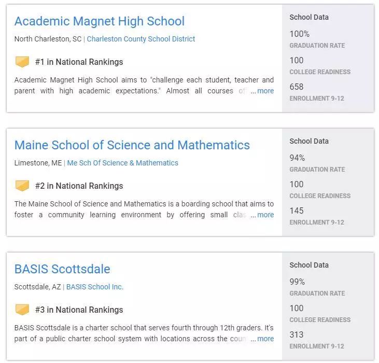Image resolution: width=379 pixels, height=363 pixels.
Task: Open Academic Magnet High School page
Action: click(x=99, y=21)
